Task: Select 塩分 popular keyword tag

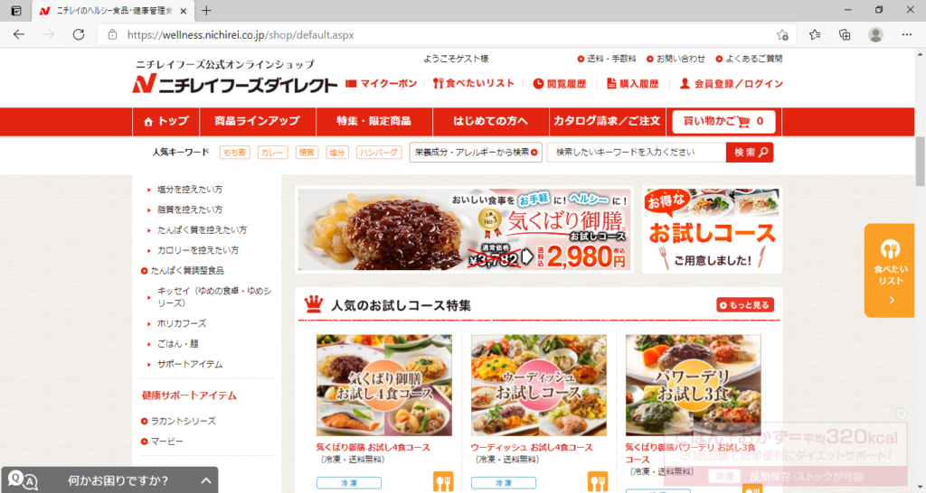Action: coord(337,153)
